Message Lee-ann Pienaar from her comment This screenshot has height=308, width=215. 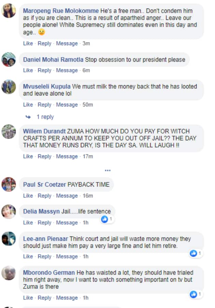[67, 256]
